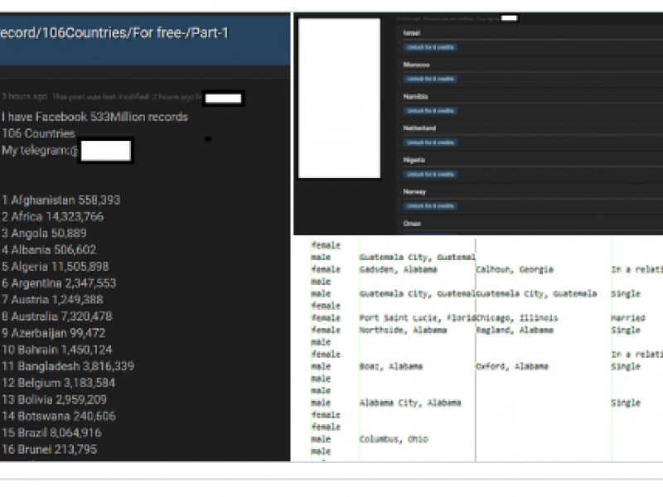Screen dimensions: 663x497
Task: Select row '5 Algeria 11,505,898'
Action: click(x=56, y=267)
